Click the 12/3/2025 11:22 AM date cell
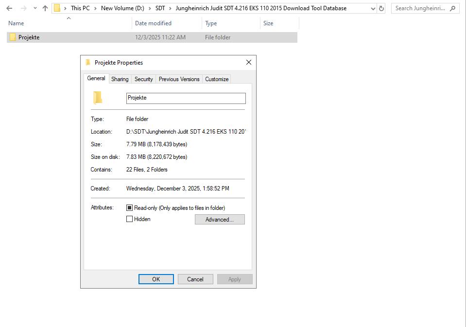This screenshot has width=466, height=327. tap(160, 37)
